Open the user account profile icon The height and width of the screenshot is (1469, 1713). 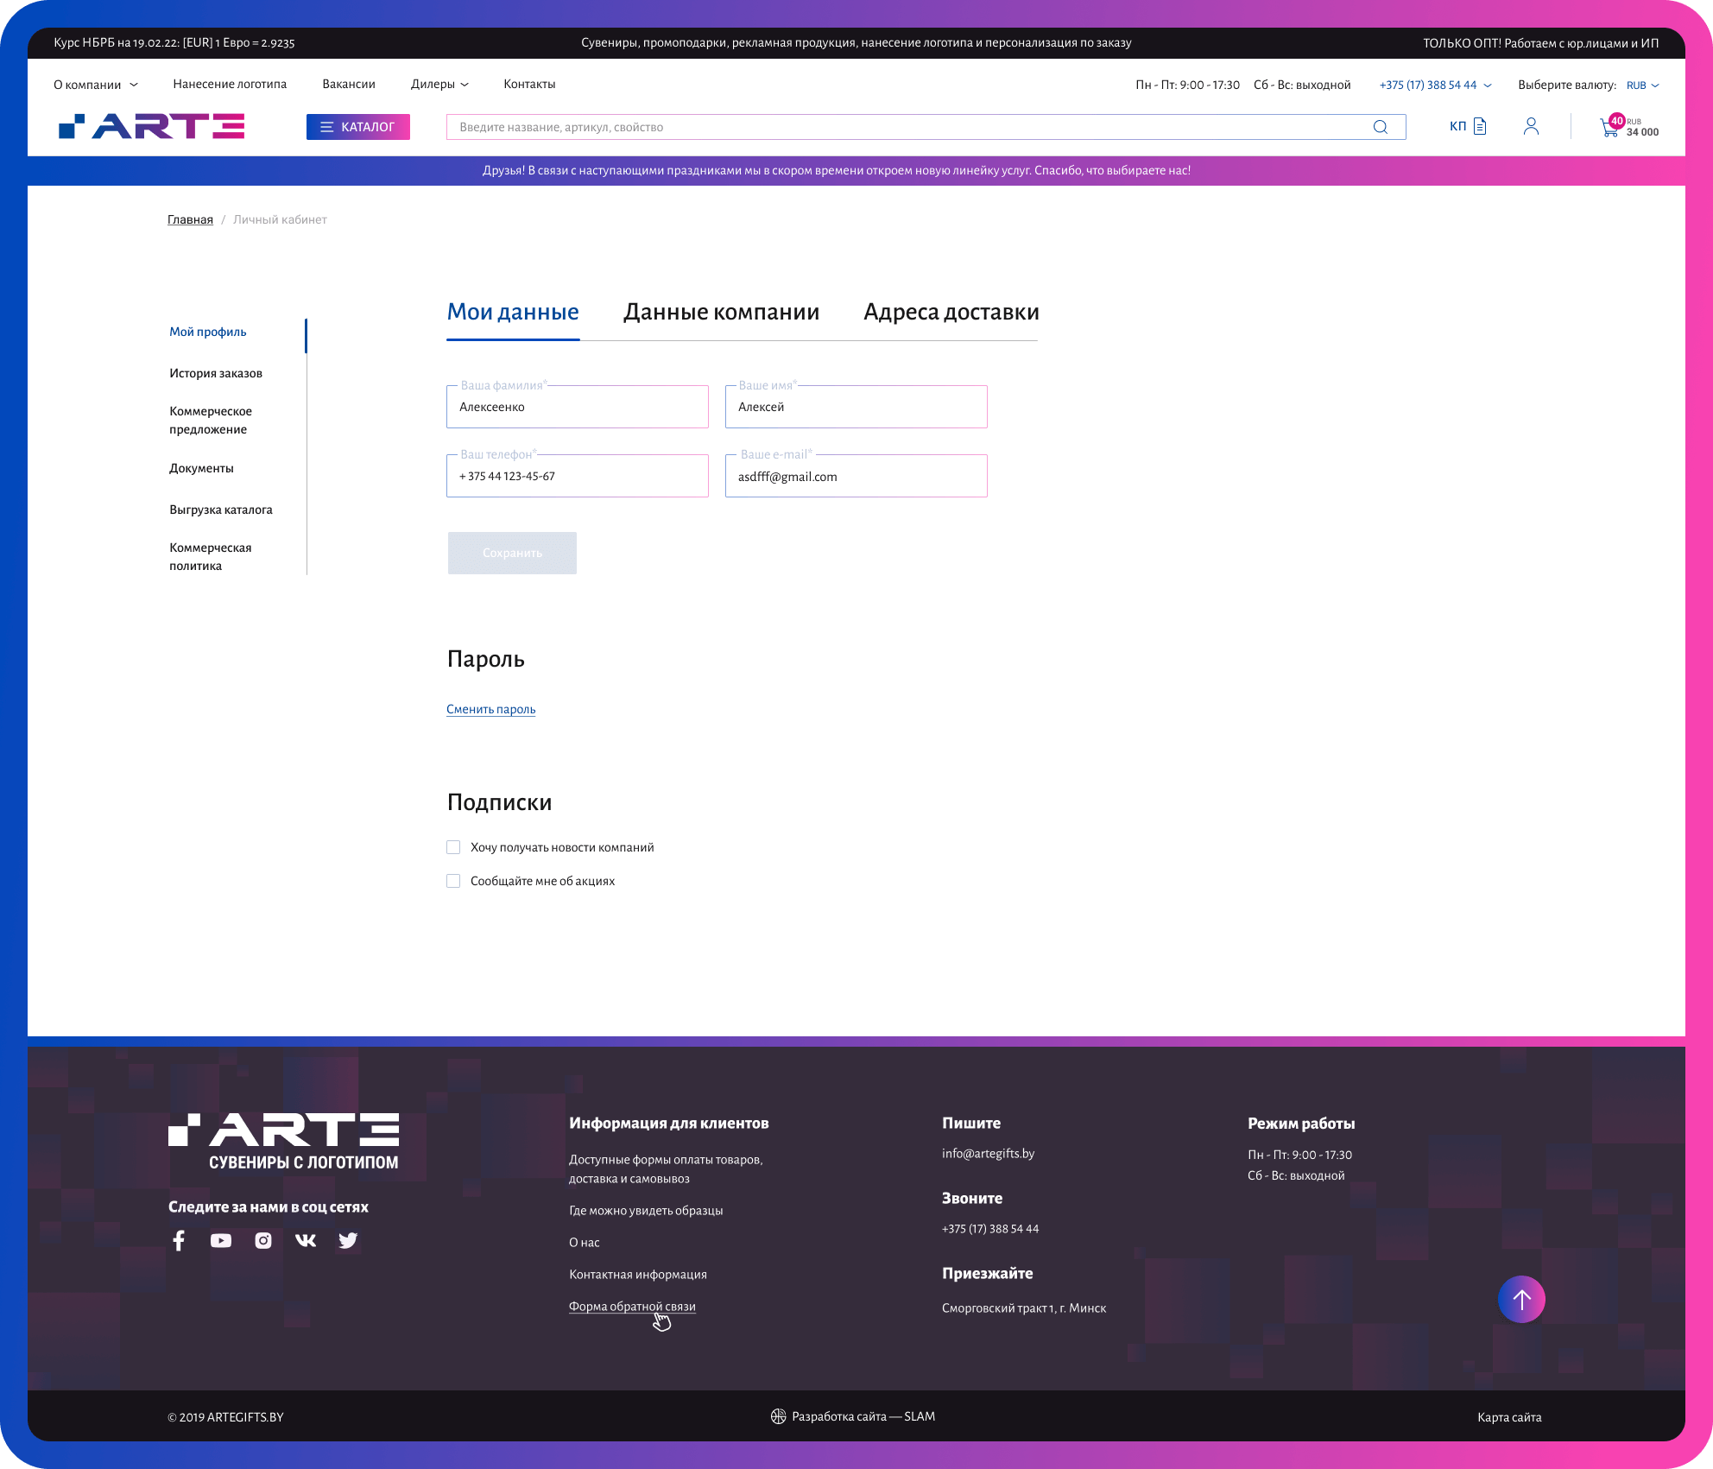tap(1531, 127)
